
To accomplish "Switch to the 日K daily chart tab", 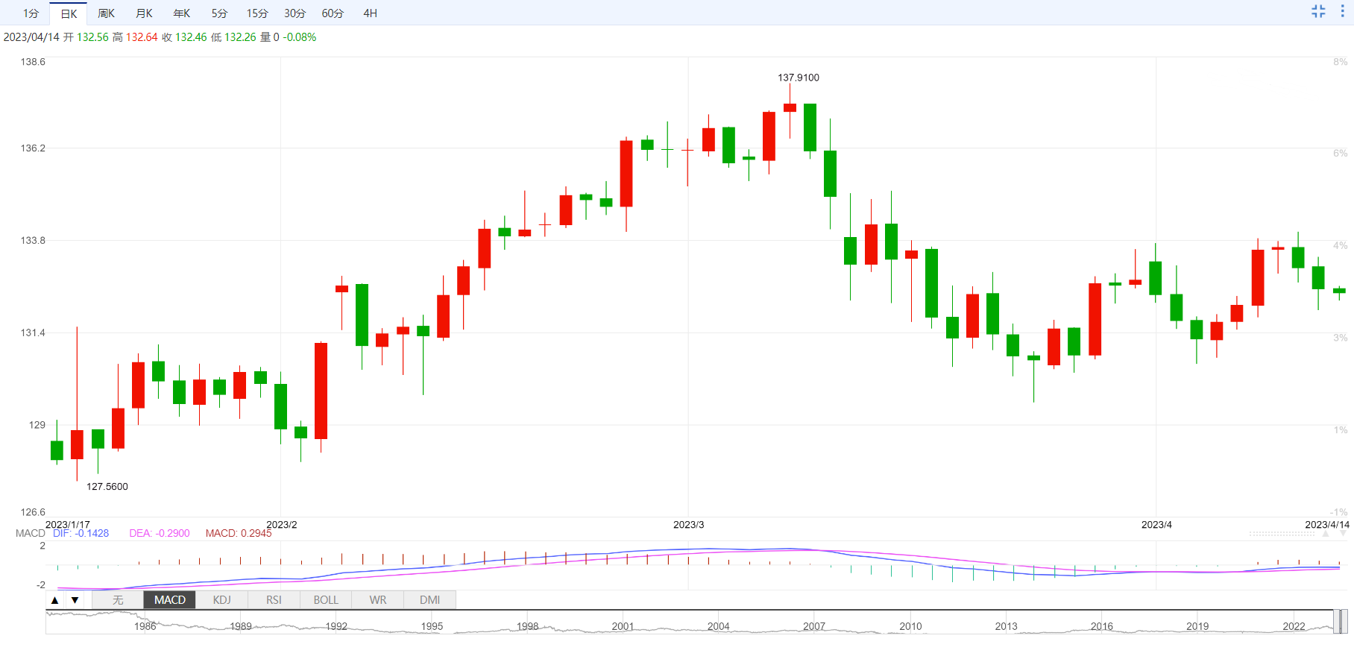I will pos(69,13).
